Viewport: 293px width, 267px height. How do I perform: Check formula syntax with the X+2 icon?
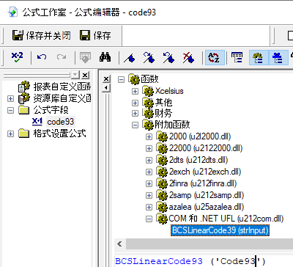click(17, 58)
